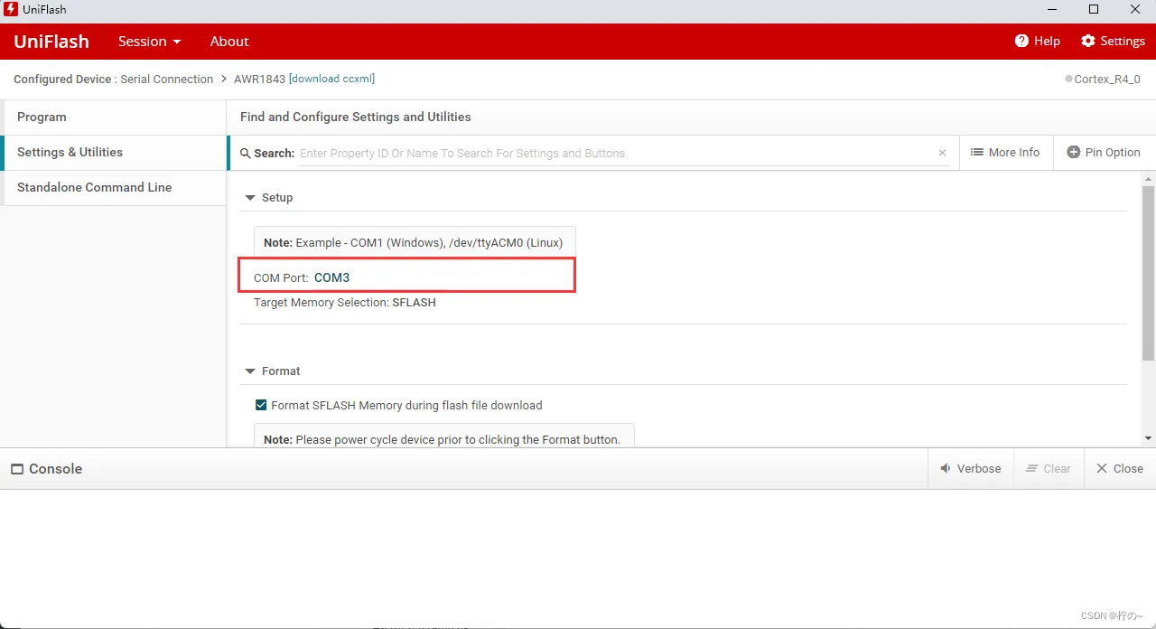Minimize the UniFlash window

(1051, 10)
